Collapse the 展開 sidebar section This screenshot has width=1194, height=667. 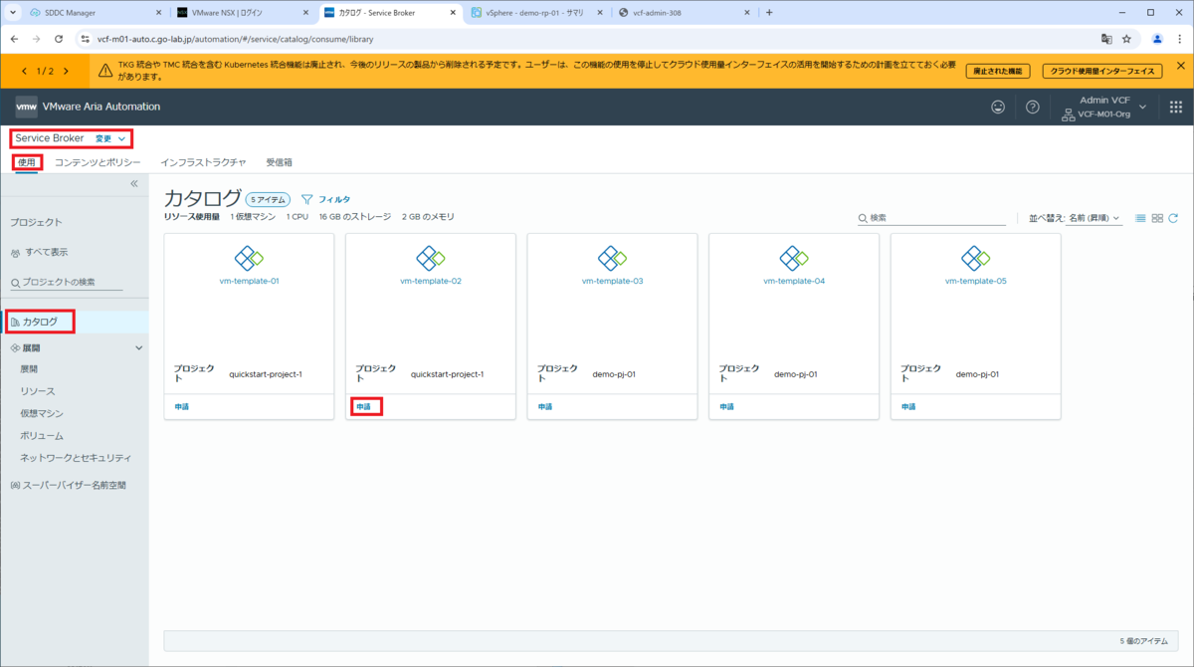[x=139, y=348]
